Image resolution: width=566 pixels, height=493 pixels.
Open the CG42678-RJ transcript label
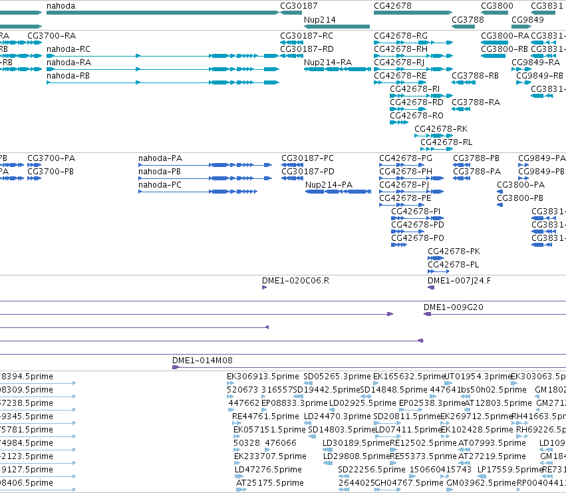coord(399,62)
